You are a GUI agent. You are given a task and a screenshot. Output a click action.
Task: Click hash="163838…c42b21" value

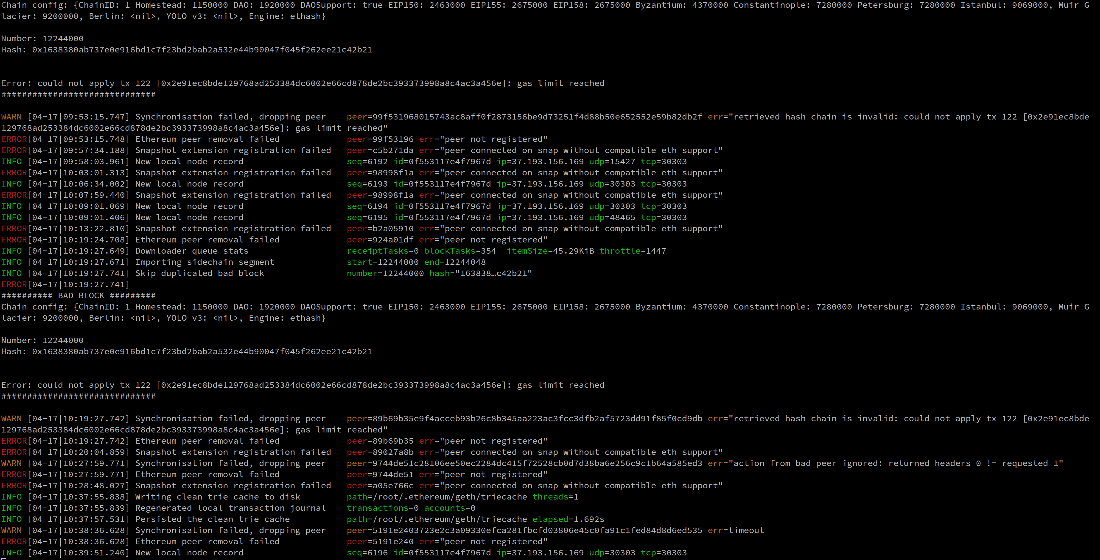(481, 273)
